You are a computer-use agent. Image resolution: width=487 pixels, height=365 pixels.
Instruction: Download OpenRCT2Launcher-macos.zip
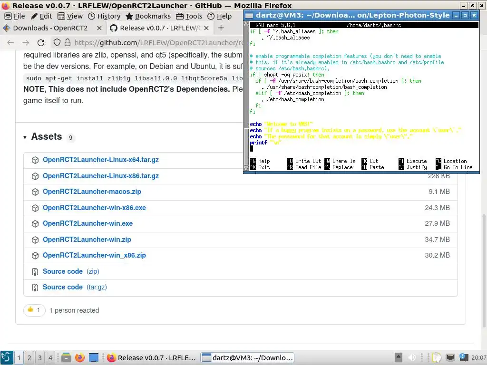(92, 192)
